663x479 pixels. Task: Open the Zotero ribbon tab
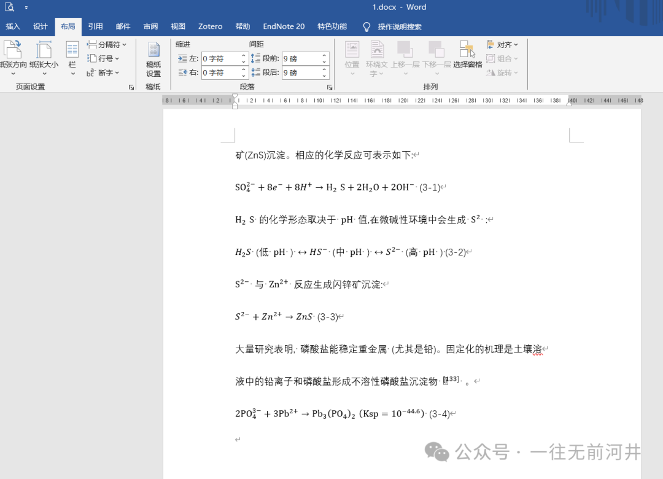(x=210, y=26)
